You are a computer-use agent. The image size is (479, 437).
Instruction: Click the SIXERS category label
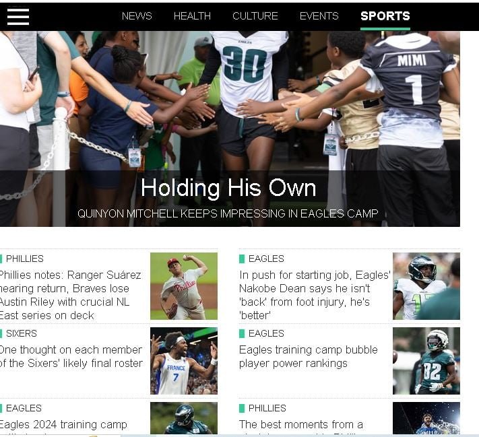(x=21, y=333)
